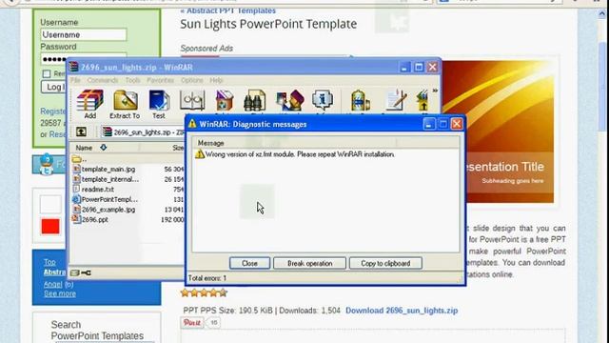Open the Favorites menu in WinRAR
Image resolution: width=609 pixels, height=343 pixels.
(x=161, y=80)
